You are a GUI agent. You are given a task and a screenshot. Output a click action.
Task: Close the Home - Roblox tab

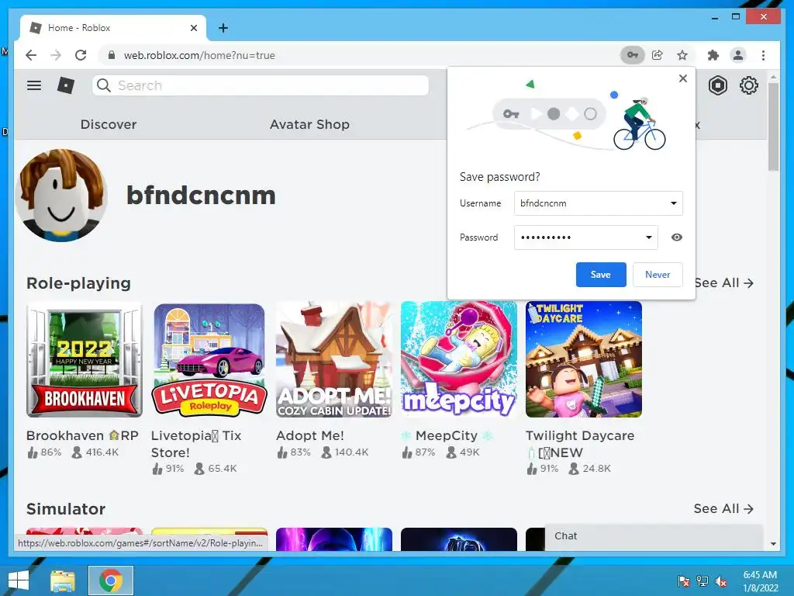(193, 28)
